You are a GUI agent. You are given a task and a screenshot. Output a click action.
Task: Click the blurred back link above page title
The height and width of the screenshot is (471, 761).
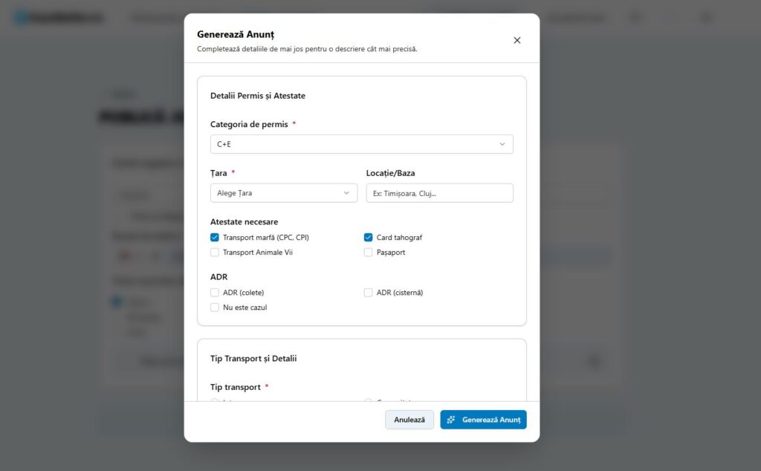119,94
